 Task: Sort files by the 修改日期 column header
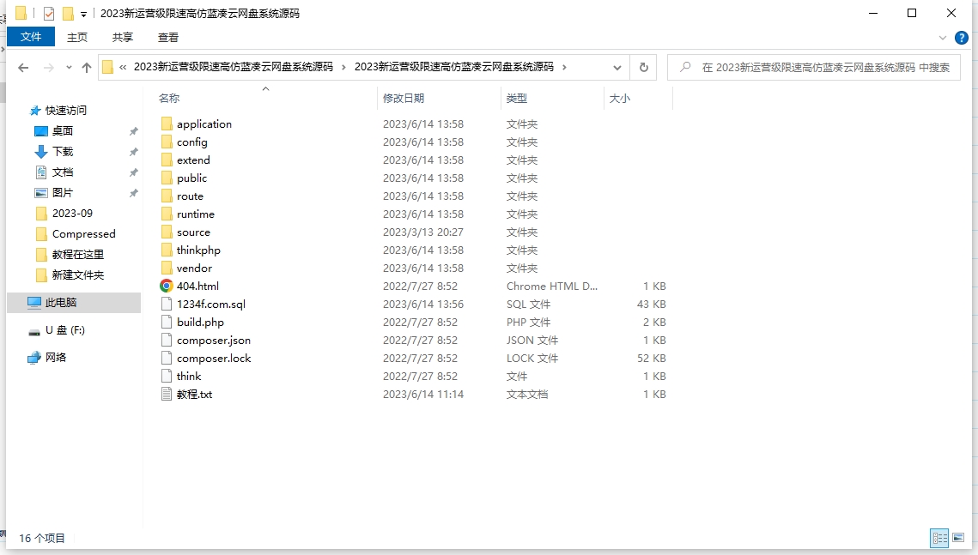(x=404, y=99)
